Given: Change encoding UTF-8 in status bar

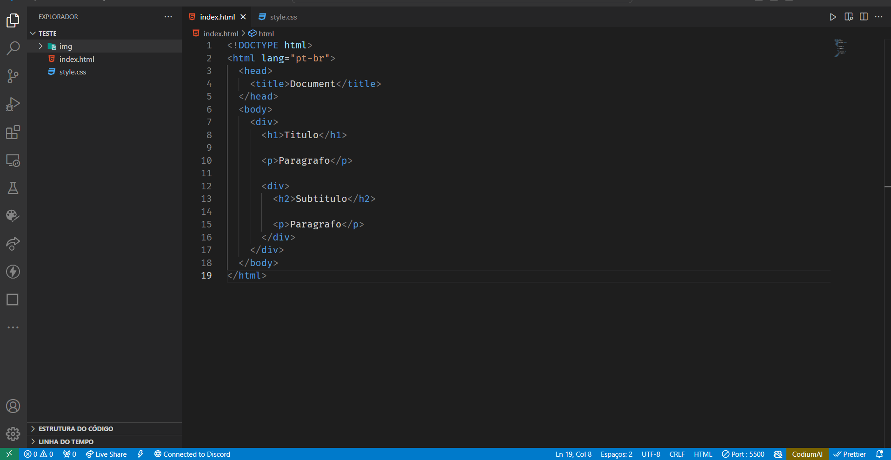Looking at the screenshot, I should click(651, 454).
